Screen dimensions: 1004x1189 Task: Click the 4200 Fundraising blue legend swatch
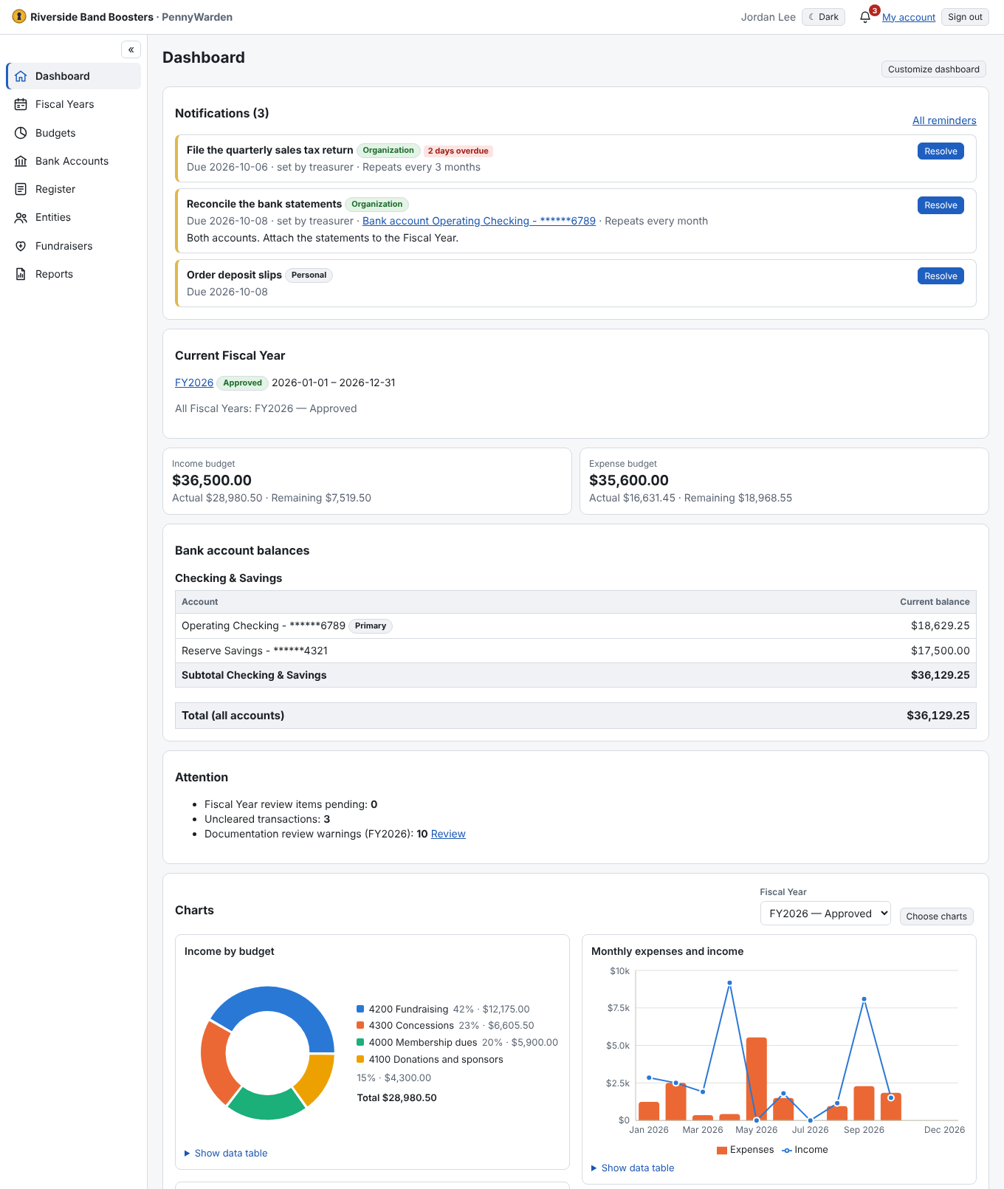coord(360,1009)
